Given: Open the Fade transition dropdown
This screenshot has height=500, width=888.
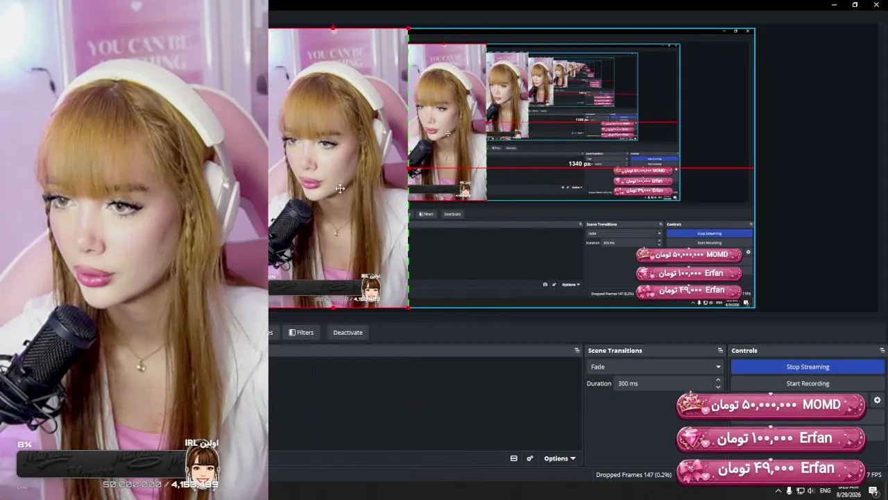Looking at the screenshot, I should click(655, 367).
